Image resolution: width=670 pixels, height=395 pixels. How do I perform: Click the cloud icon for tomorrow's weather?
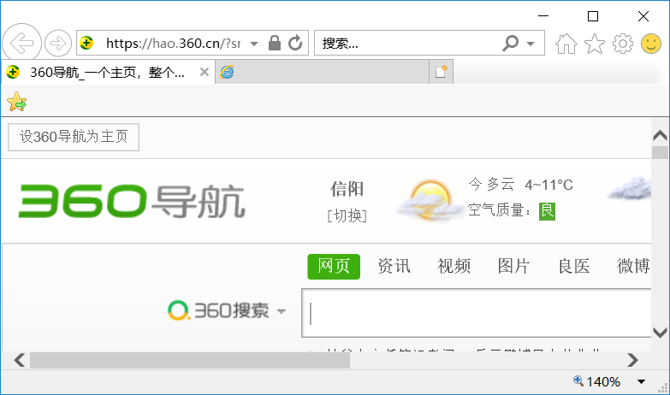click(630, 188)
